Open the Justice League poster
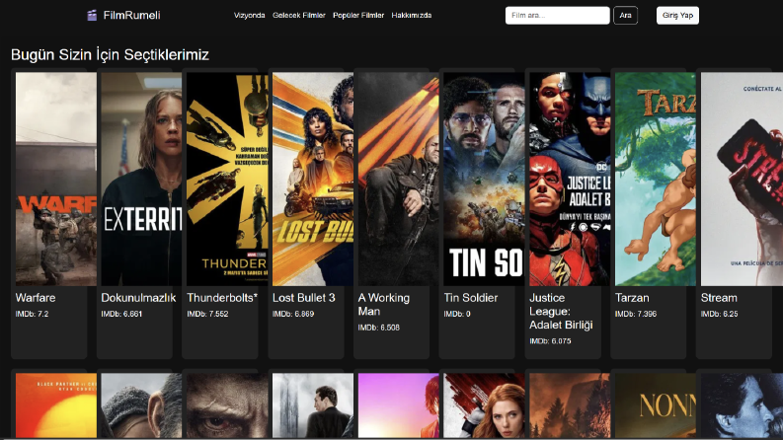The height and width of the screenshot is (440, 783). point(570,180)
